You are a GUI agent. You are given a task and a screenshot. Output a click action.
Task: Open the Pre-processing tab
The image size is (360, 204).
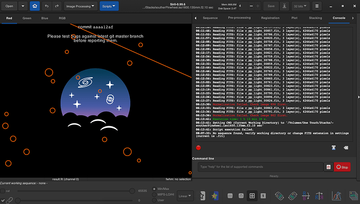click(239, 18)
